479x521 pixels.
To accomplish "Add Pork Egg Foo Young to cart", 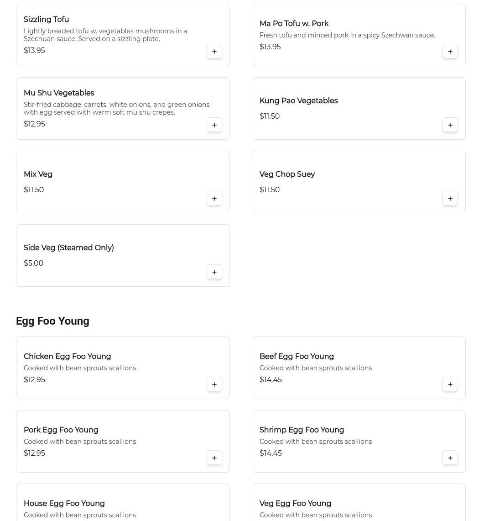I will (214, 458).
